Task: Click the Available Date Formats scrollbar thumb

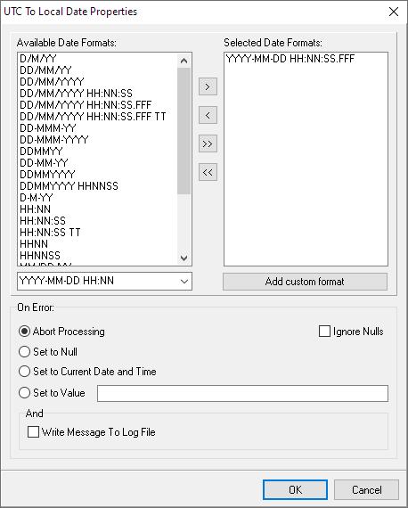Action: pos(184,130)
